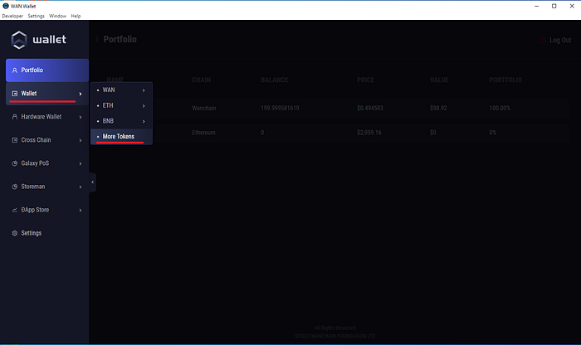Expand the ETH submenu arrow
Image resolution: width=581 pixels, height=345 pixels.
144,105
